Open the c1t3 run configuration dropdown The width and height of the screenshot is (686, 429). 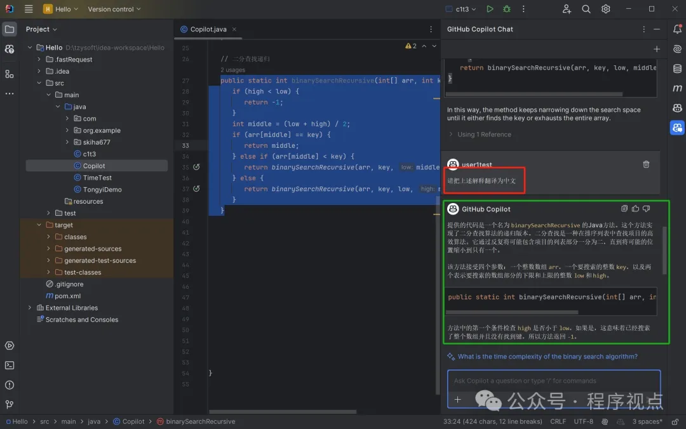pyautogui.click(x=461, y=9)
